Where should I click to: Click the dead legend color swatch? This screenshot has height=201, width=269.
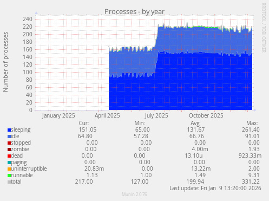(x=9, y=156)
